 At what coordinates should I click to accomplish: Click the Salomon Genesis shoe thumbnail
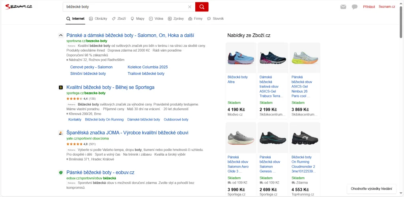[273, 138]
